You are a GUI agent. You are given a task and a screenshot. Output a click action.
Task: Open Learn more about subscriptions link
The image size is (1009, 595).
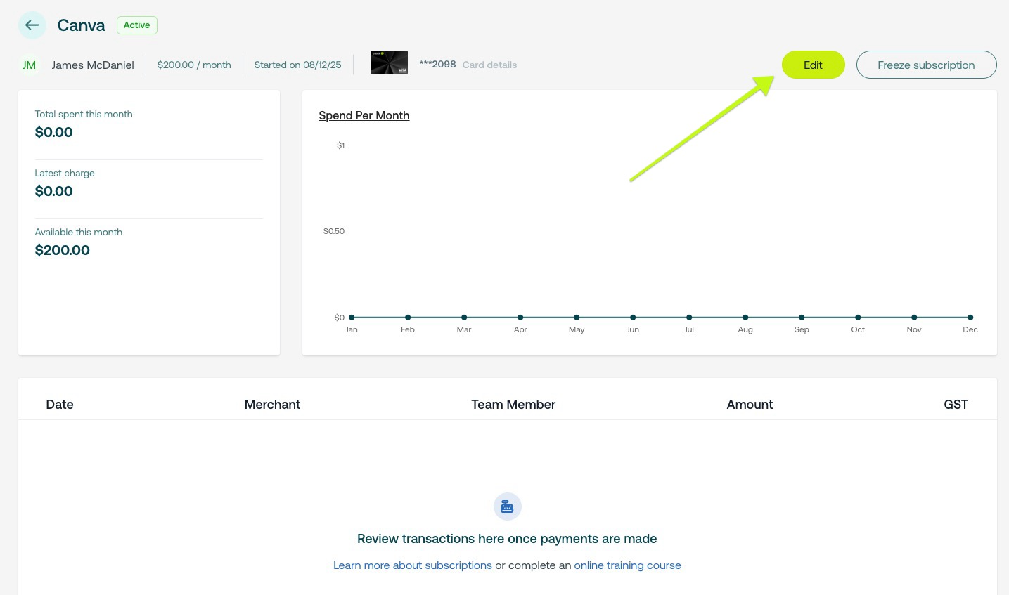pos(412,565)
